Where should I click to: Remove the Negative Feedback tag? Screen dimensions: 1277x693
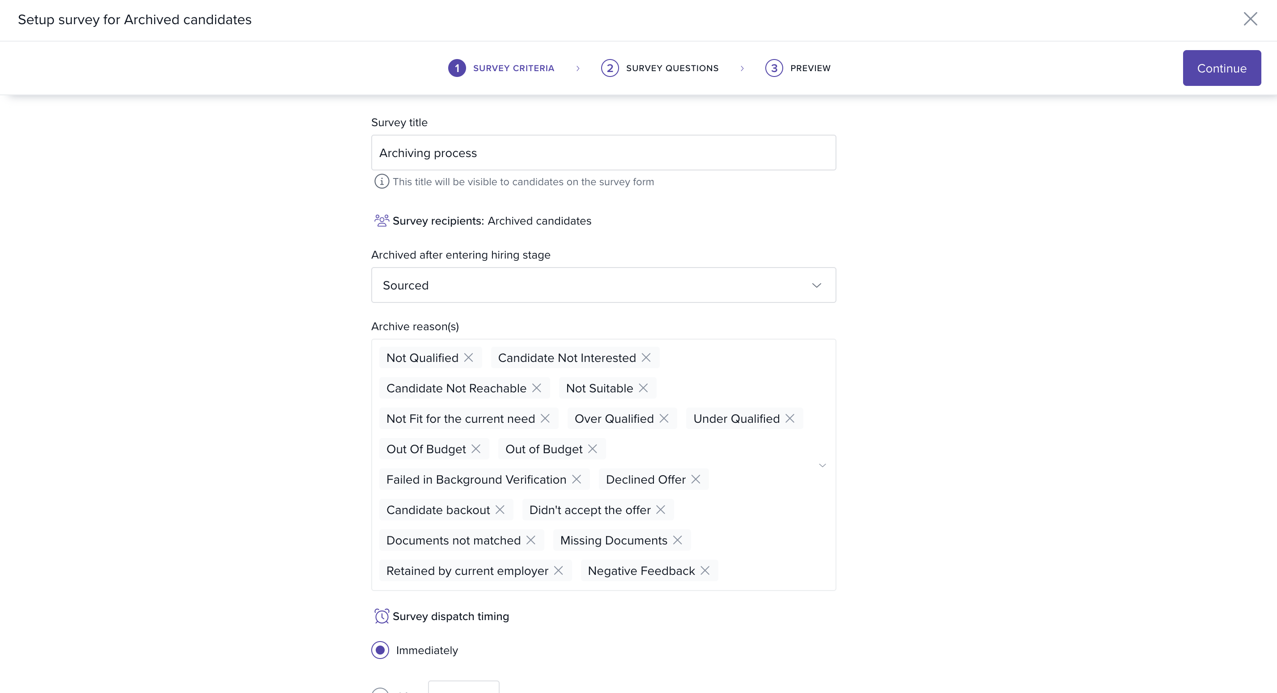click(x=705, y=570)
